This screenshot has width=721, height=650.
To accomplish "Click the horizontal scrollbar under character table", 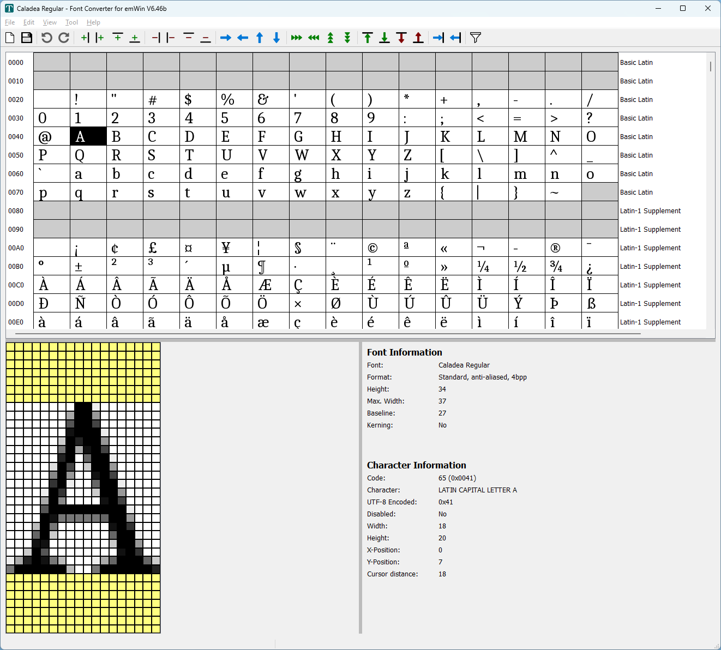I will point(327,333).
